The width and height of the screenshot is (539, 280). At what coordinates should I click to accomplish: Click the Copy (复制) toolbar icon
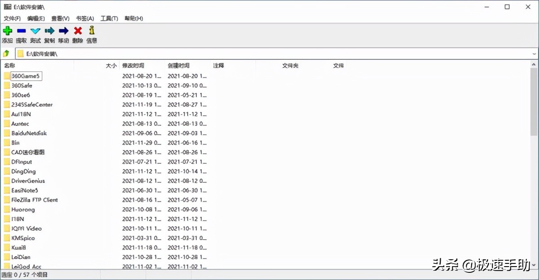[x=49, y=31]
